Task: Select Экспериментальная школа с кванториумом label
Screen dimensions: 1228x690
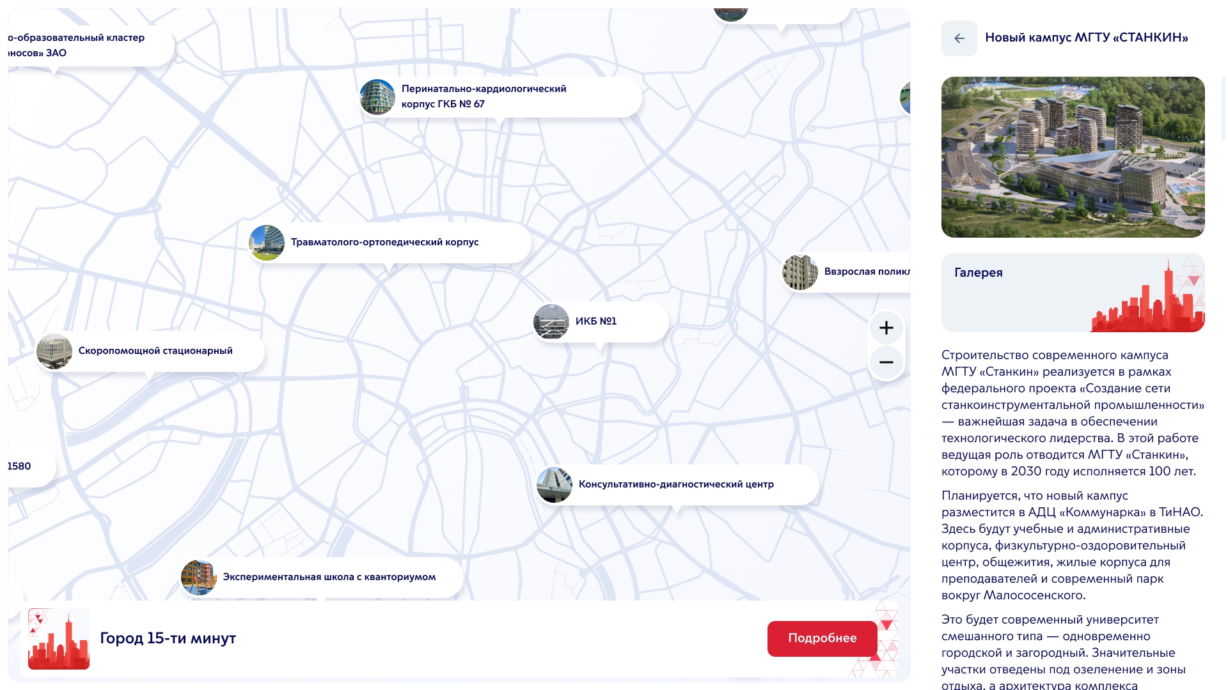Action: tap(329, 577)
